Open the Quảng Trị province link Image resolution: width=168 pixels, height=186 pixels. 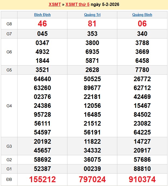click(92, 15)
